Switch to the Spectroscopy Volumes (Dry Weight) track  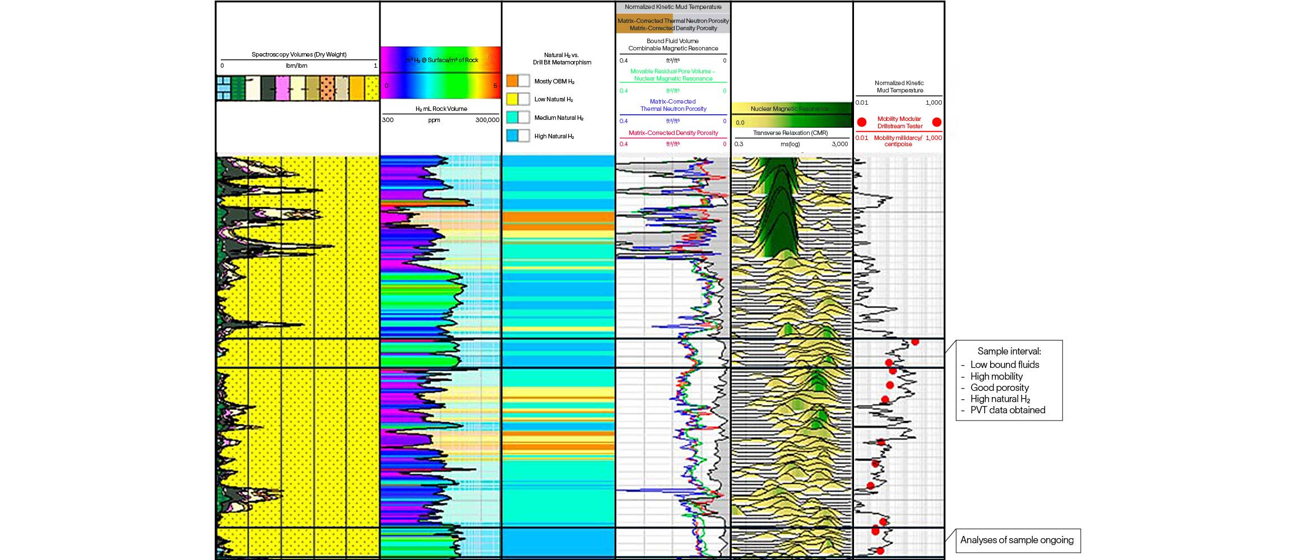[x=299, y=54]
